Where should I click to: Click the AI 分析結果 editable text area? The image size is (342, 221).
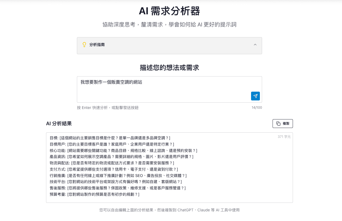[169, 168]
